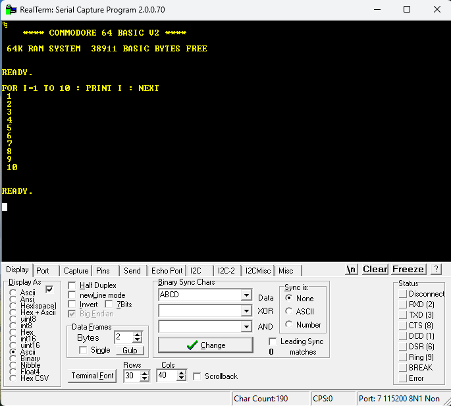The image size is (451, 406).
Task: Enable the Half Duplex checkbox
Action: [73, 285]
